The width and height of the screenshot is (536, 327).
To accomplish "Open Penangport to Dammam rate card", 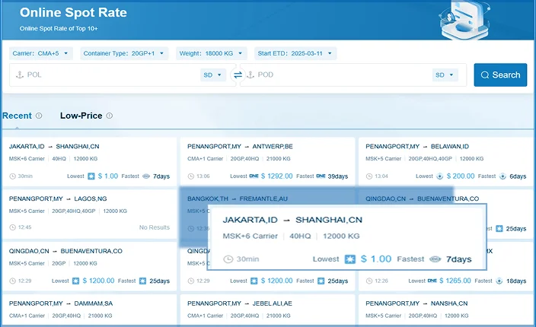I will (88, 310).
